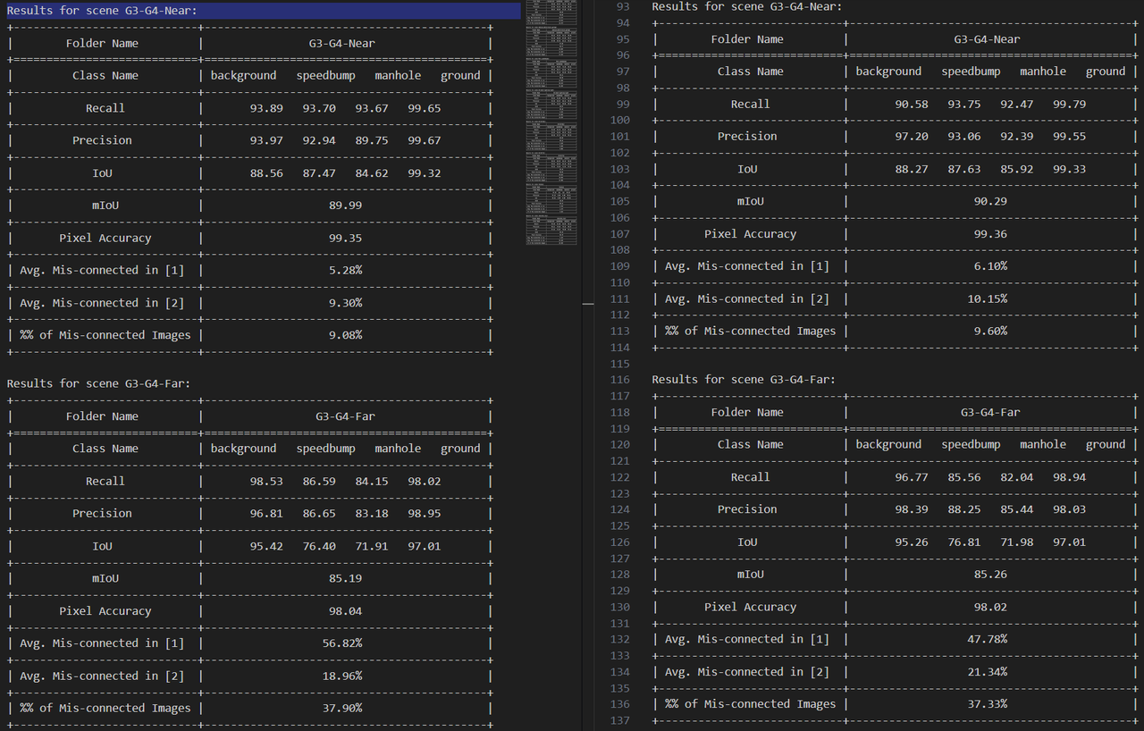Click value 47.78% in right G3-G4-Far table
This screenshot has width=1144, height=731.
987,639
